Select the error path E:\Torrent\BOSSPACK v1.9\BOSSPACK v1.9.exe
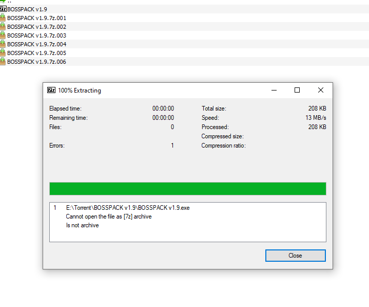This screenshot has width=369, height=307. pyautogui.click(x=128, y=208)
